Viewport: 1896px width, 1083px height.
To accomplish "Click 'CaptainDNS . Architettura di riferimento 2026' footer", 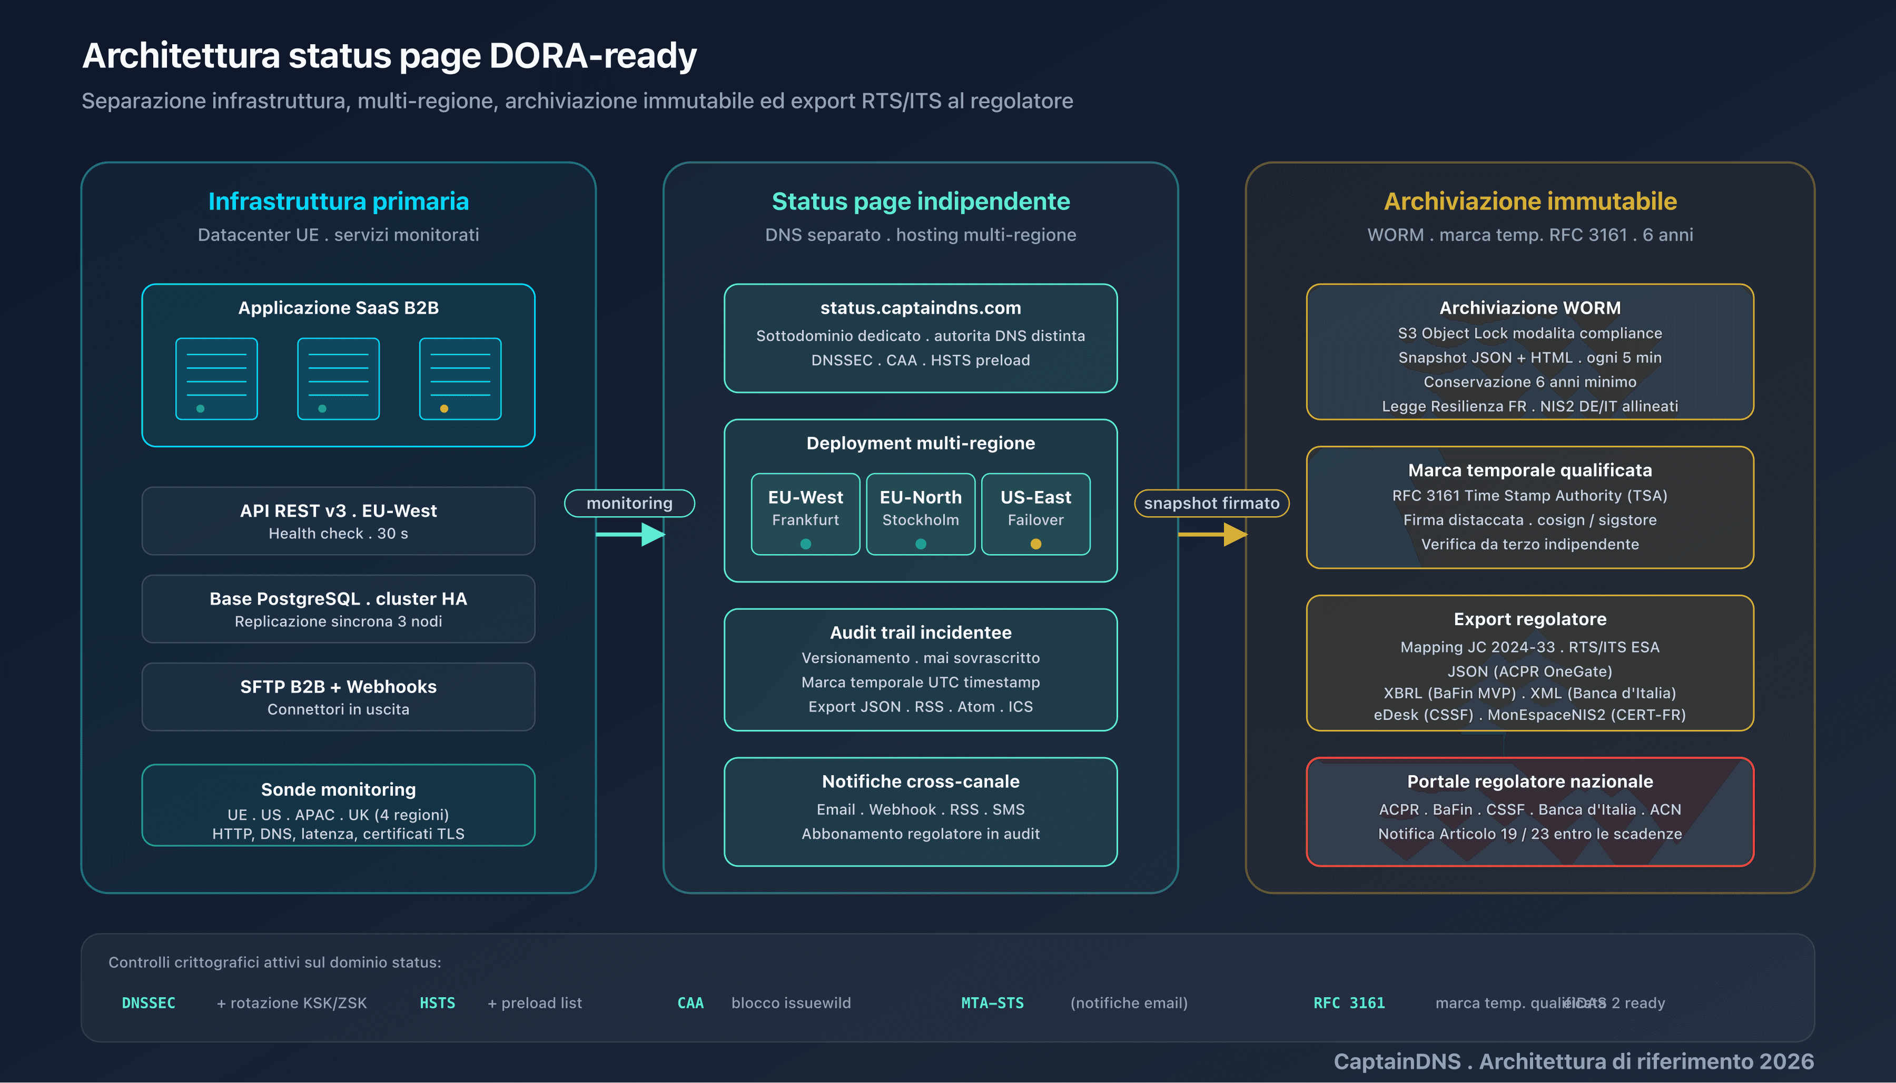I will click(1574, 1061).
